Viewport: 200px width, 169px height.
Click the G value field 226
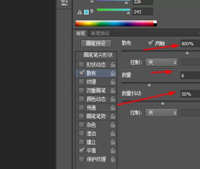coord(143,2)
